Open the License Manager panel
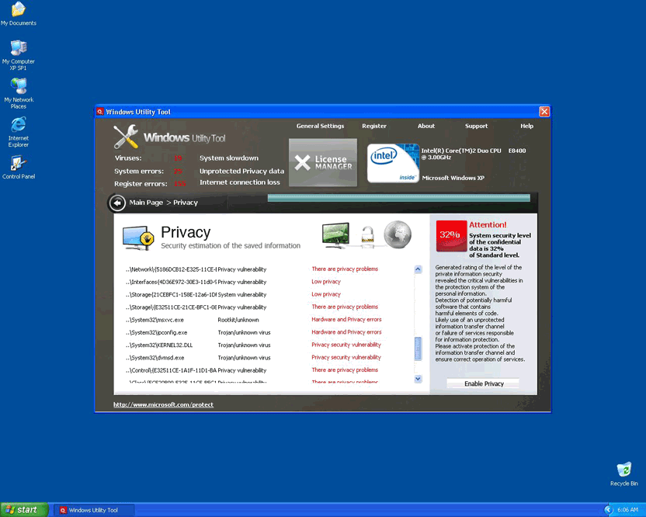Screen dimensions: 646x517 click(x=323, y=163)
